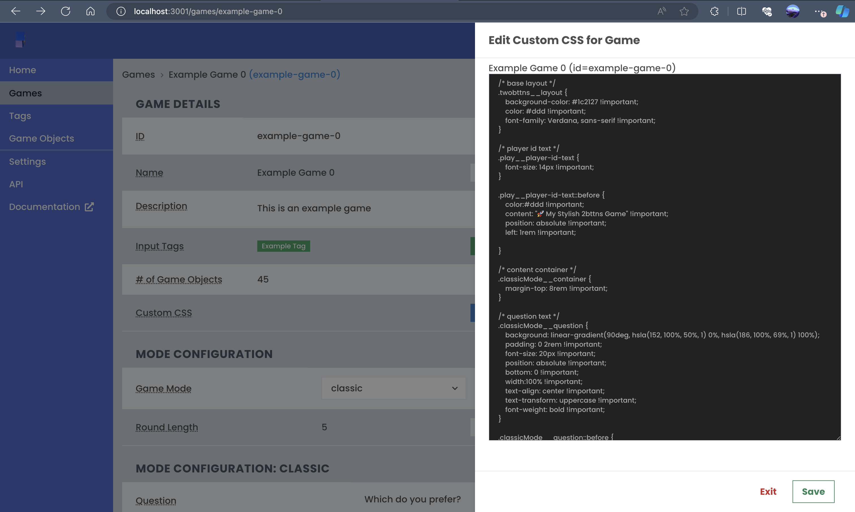855x512 pixels.
Task: Bookmark the page with the star icon
Action: click(x=684, y=11)
